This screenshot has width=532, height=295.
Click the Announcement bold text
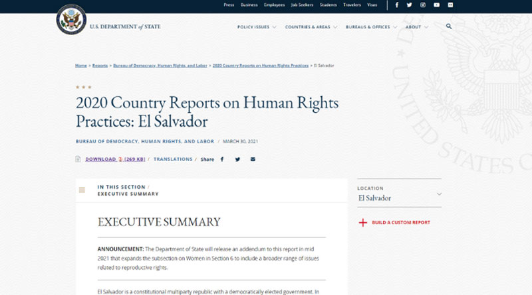pyautogui.click(x=120, y=249)
